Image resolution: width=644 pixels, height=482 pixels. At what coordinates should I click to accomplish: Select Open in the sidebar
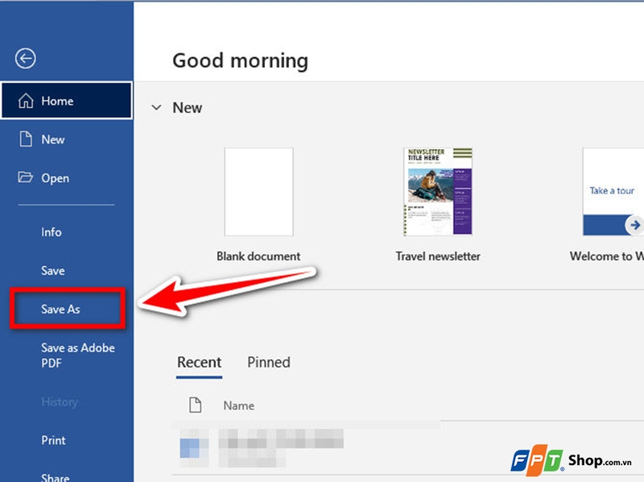coord(67,177)
